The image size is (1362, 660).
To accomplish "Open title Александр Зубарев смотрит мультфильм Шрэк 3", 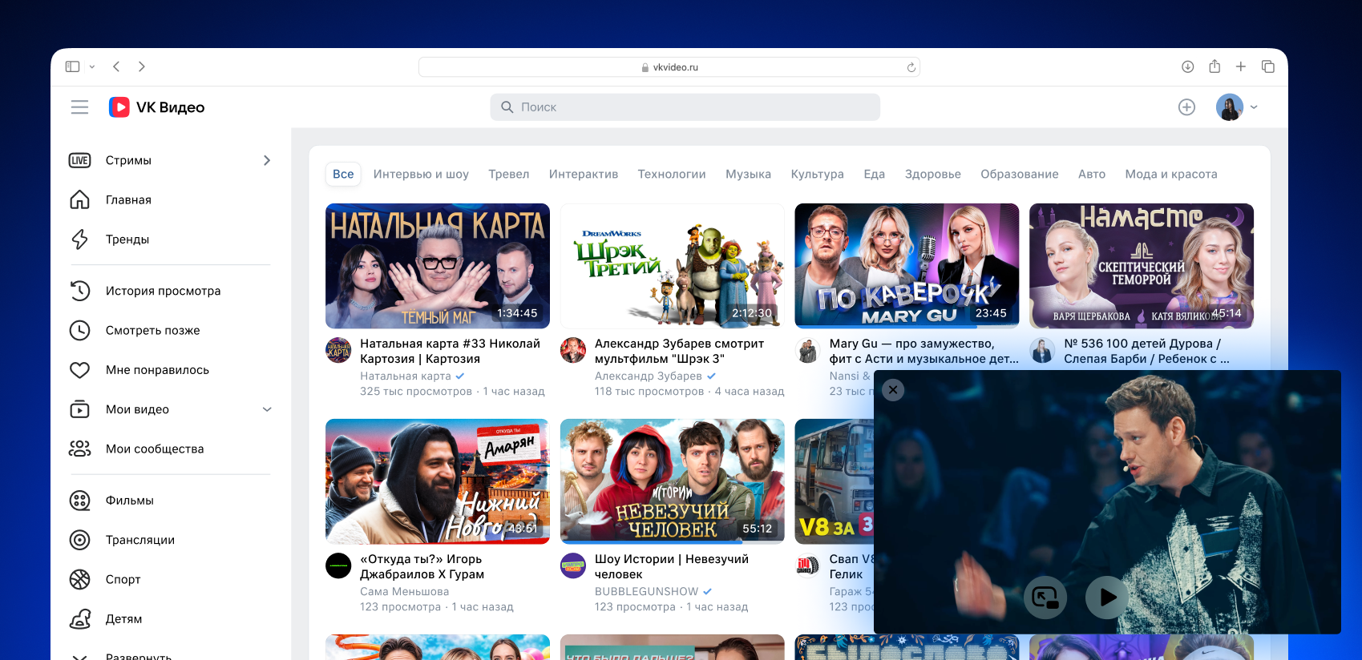I will click(x=680, y=351).
